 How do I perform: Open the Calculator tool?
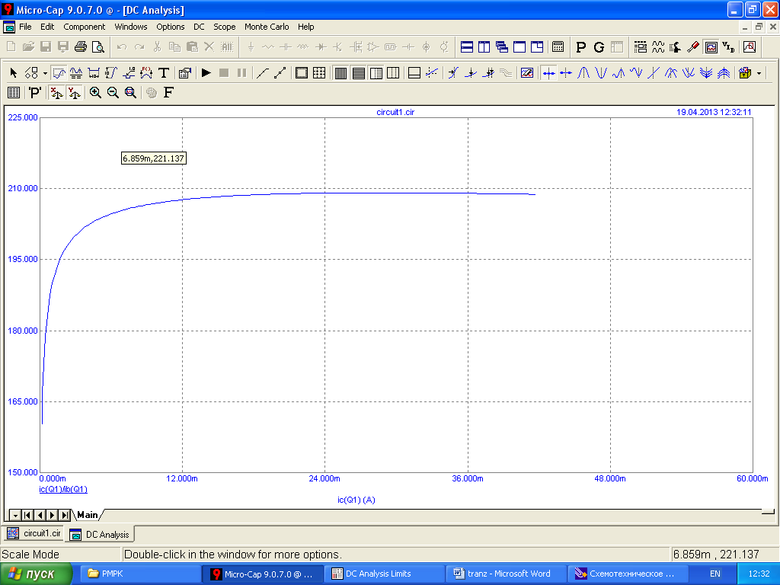pos(558,46)
